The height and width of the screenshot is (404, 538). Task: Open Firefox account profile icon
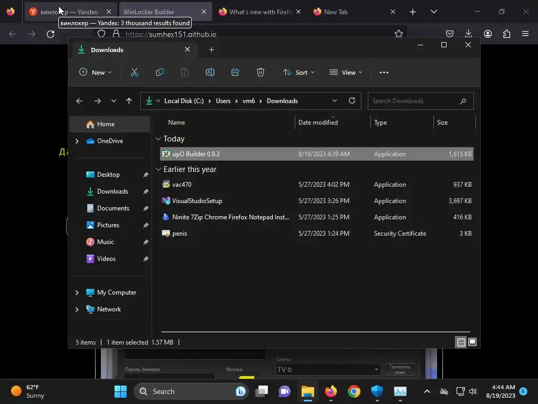pyautogui.click(x=488, y=34)
